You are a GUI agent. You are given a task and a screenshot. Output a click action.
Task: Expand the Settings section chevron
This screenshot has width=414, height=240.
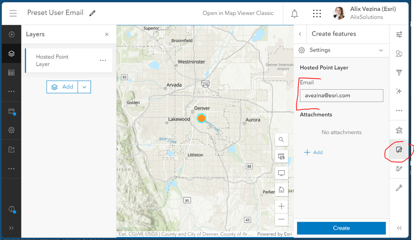381,50
